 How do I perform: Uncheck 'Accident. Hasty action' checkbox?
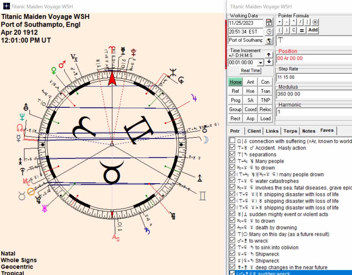point(233,147)
